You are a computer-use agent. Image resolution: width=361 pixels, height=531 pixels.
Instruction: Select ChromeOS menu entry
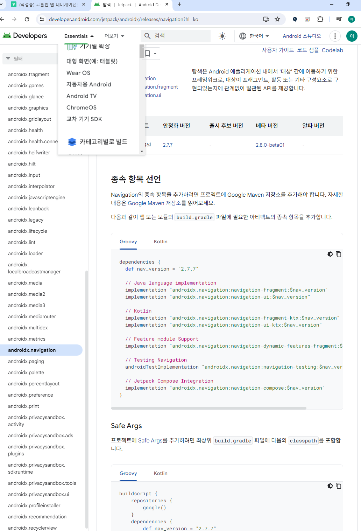82,107
